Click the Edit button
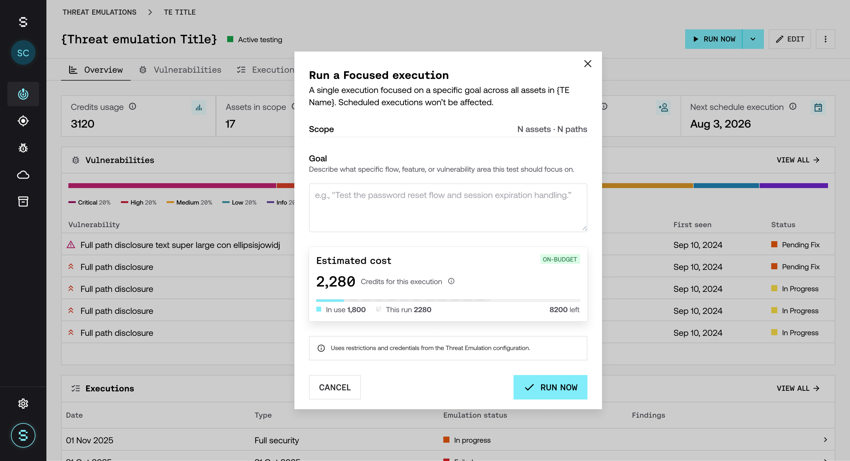Screen dimensions: 850x461 point(790,39)
